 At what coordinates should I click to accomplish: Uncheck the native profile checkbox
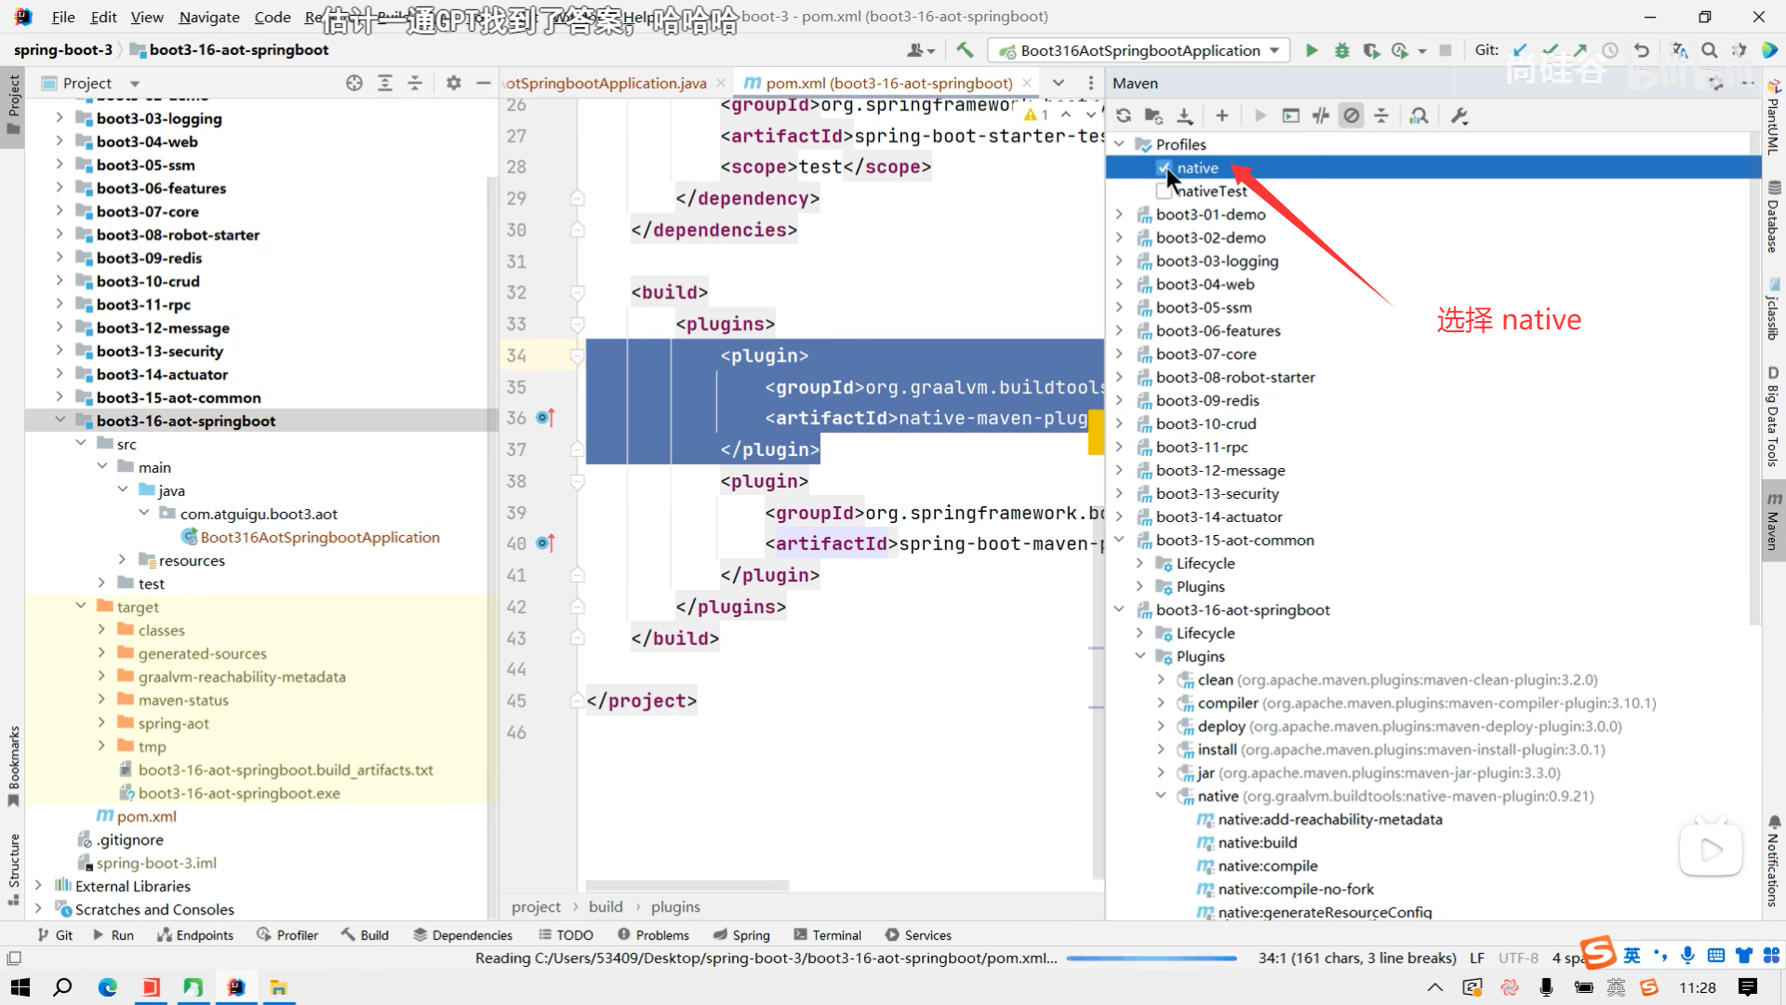coord(1164,168)
